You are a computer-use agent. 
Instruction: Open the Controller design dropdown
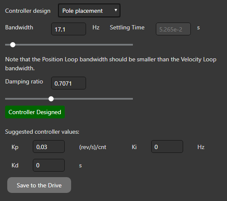click(89, 11)
